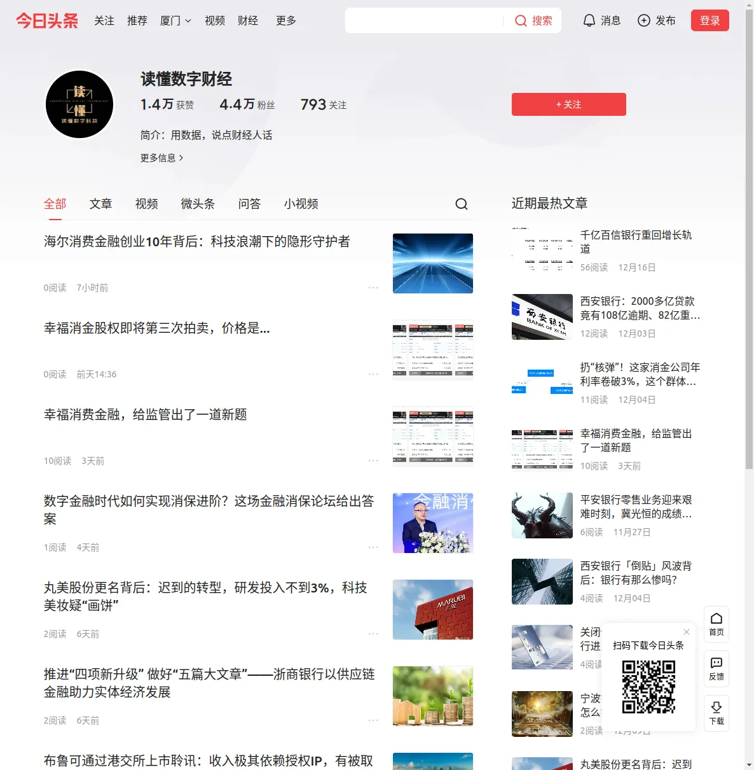This screenshot has height=770, width=754.
Task: Open thumbnail of 幸福消金股权 auction article
Action: coord(433,350)
